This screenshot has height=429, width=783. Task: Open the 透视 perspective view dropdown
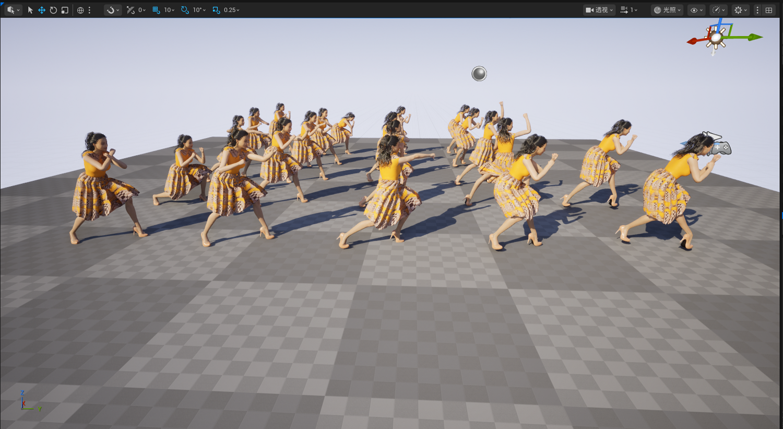pos(599,10)
